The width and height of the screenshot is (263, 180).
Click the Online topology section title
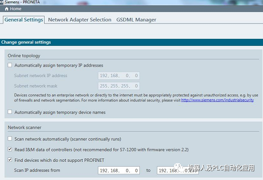coord(24,56)
